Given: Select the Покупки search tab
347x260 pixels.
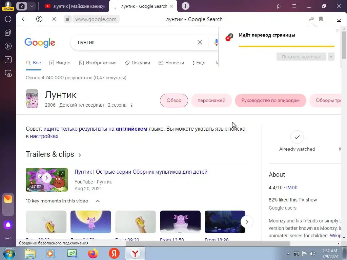Looking at the screenshot, I should [x=137, y=63].
